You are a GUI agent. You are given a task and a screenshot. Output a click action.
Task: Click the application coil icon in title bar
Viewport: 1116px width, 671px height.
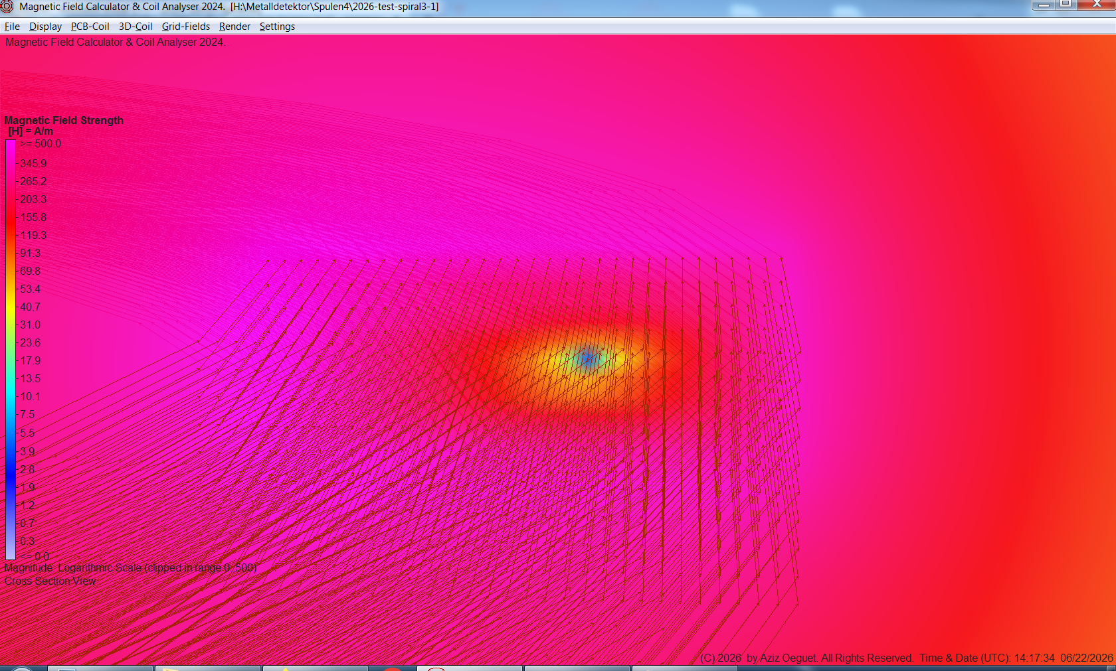[7, 7]
